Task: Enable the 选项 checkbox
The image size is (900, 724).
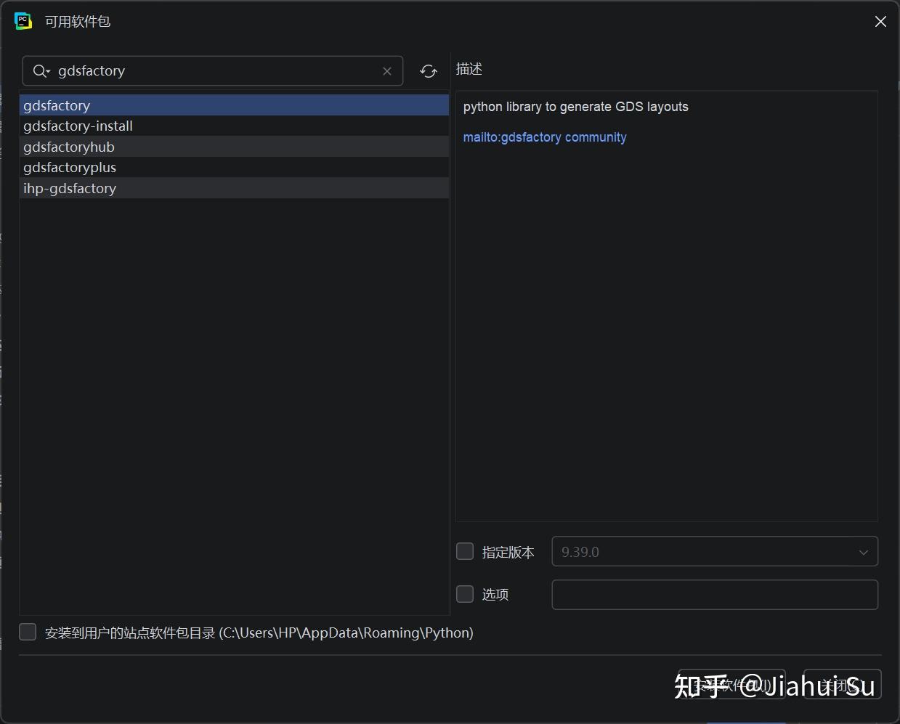Action: [465, 594]
